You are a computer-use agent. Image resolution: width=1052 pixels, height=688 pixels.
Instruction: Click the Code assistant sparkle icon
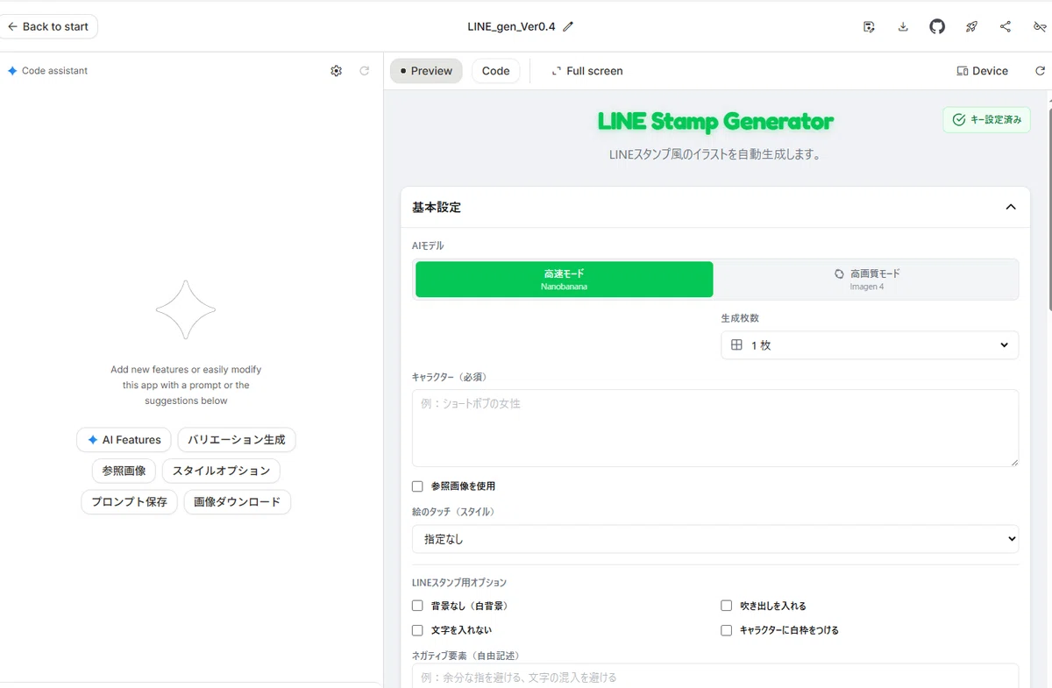click(x=12, y=71)
